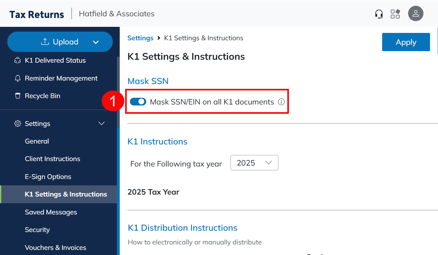Click the K1 Delivered Status icon
This screenshot has width=438, height=255.
[18, 60]
